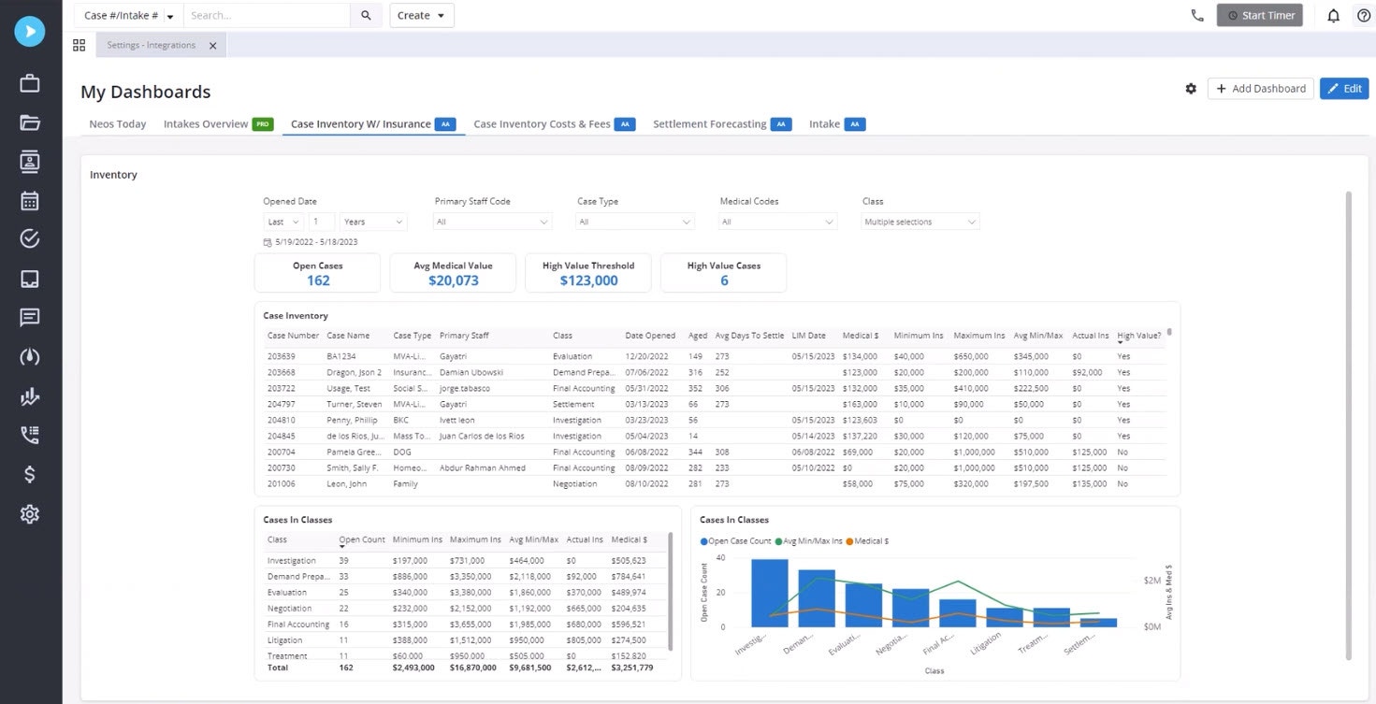
Task: Click the Investigation bar in chart
Action: tap(769, 594)
